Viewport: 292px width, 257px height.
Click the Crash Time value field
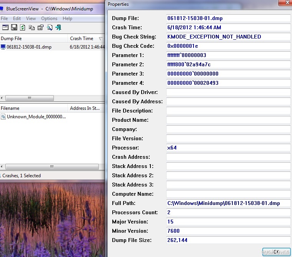click(228, 27)
